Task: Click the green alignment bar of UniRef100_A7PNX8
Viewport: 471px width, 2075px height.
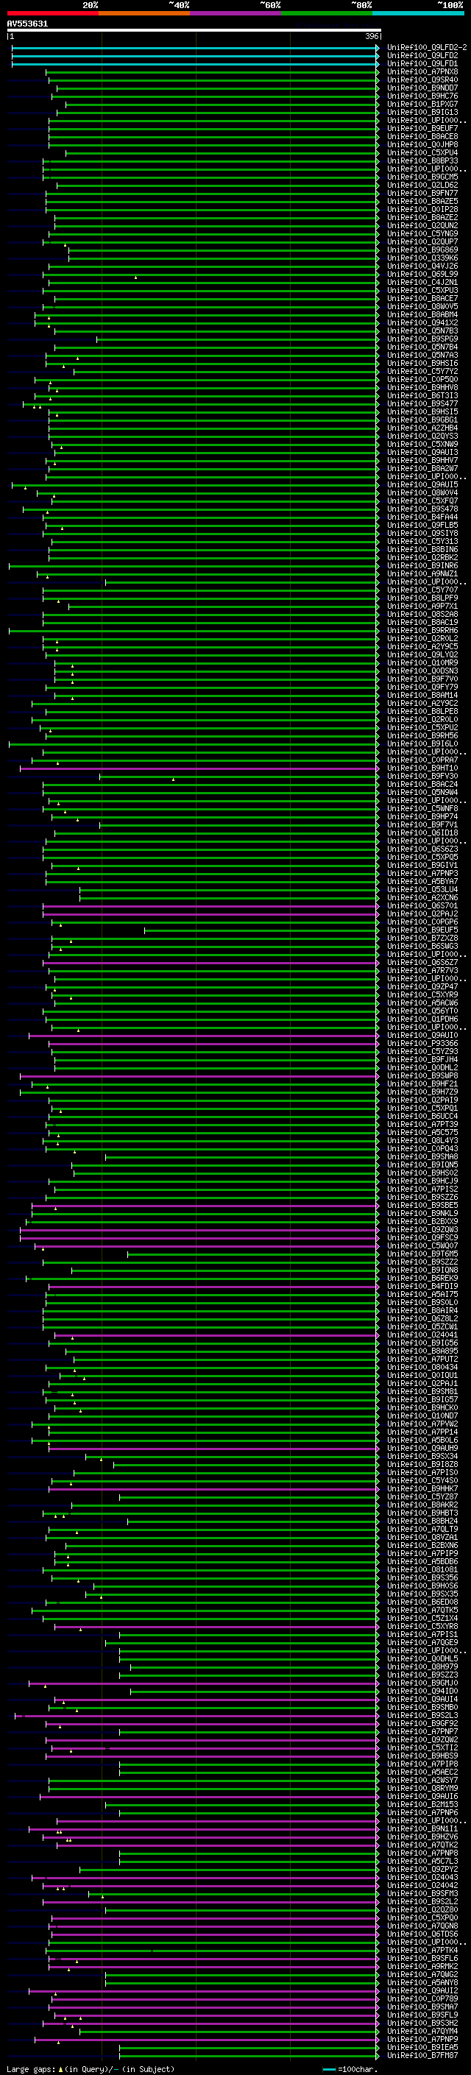Action: pyautogui.click(x=213, y=71)
